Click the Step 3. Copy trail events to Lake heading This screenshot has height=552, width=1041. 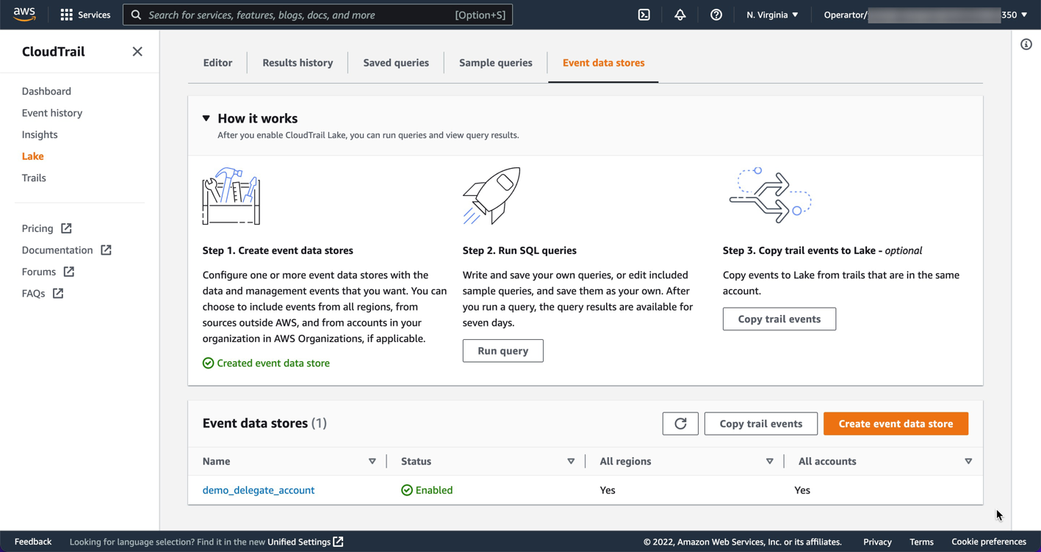click(x=822, y=250)
